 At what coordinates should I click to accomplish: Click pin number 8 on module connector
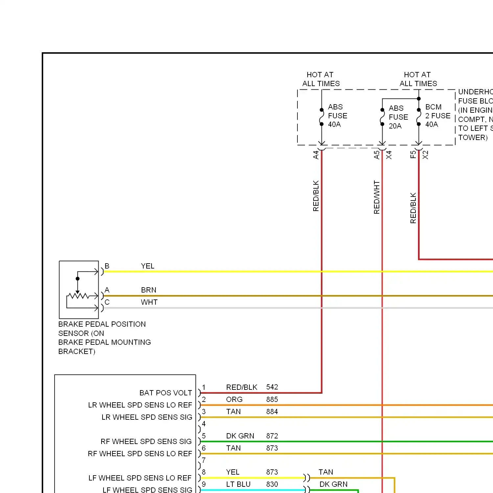click(x=204, y=472)
